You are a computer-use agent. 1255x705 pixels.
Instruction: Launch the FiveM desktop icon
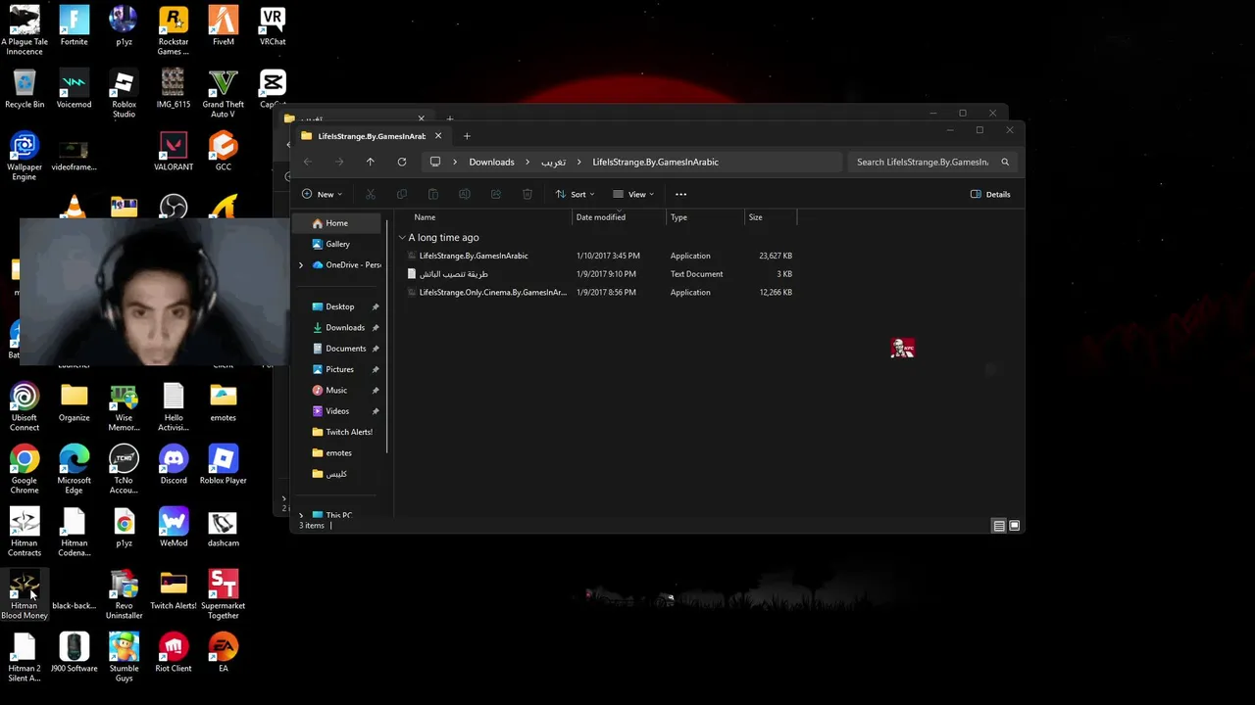click(223, 26)
